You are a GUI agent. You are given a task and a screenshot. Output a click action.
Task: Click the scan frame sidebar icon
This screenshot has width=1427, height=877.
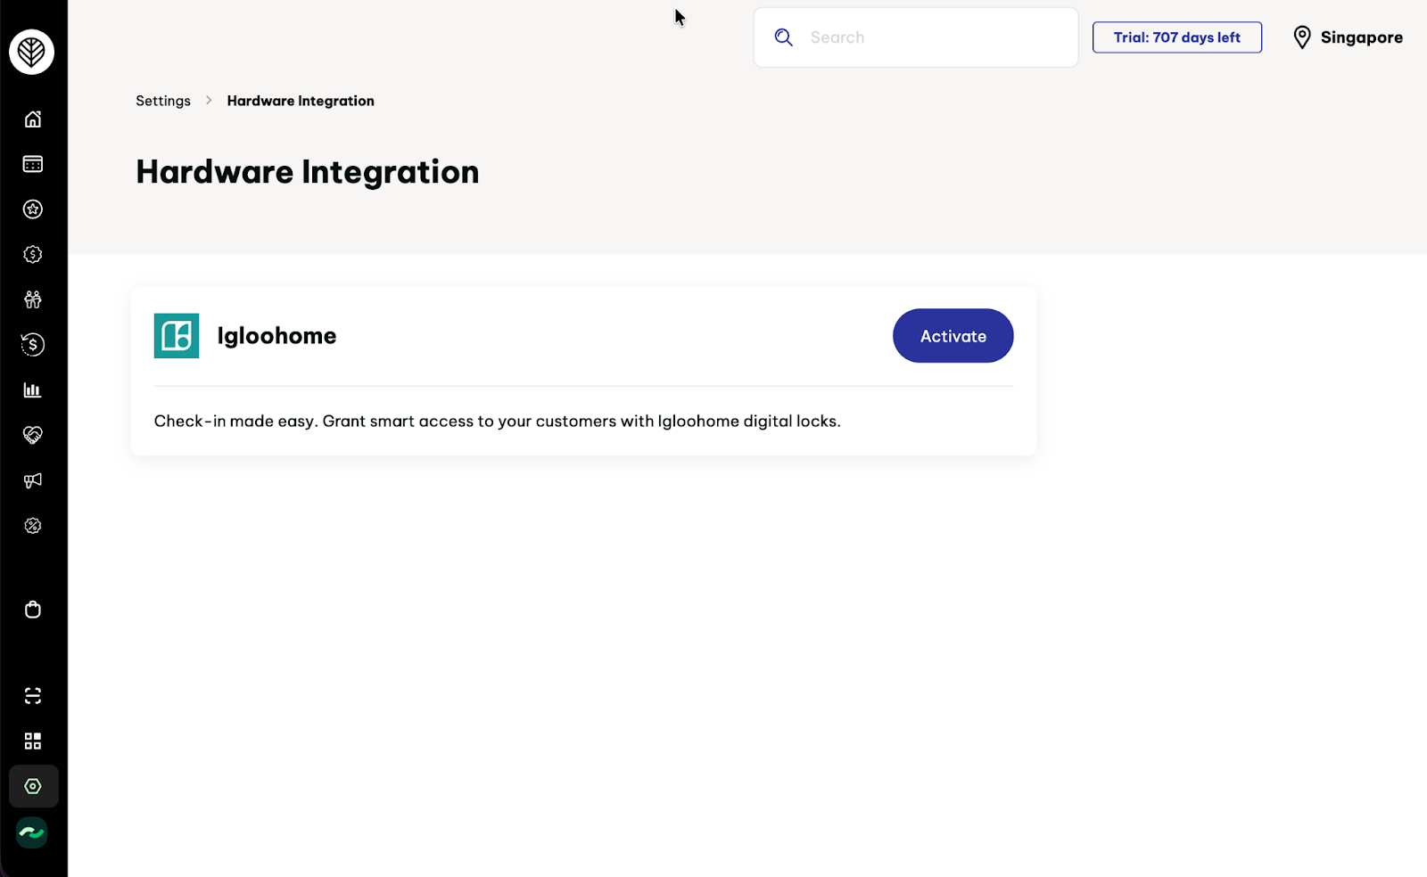[x=33, y=696]
